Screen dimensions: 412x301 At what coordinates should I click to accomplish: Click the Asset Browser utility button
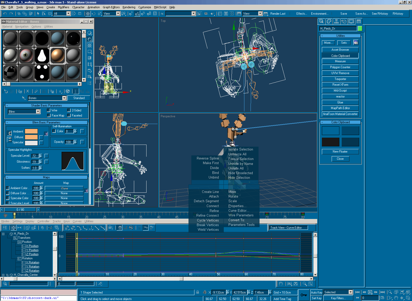pos(340,50)
